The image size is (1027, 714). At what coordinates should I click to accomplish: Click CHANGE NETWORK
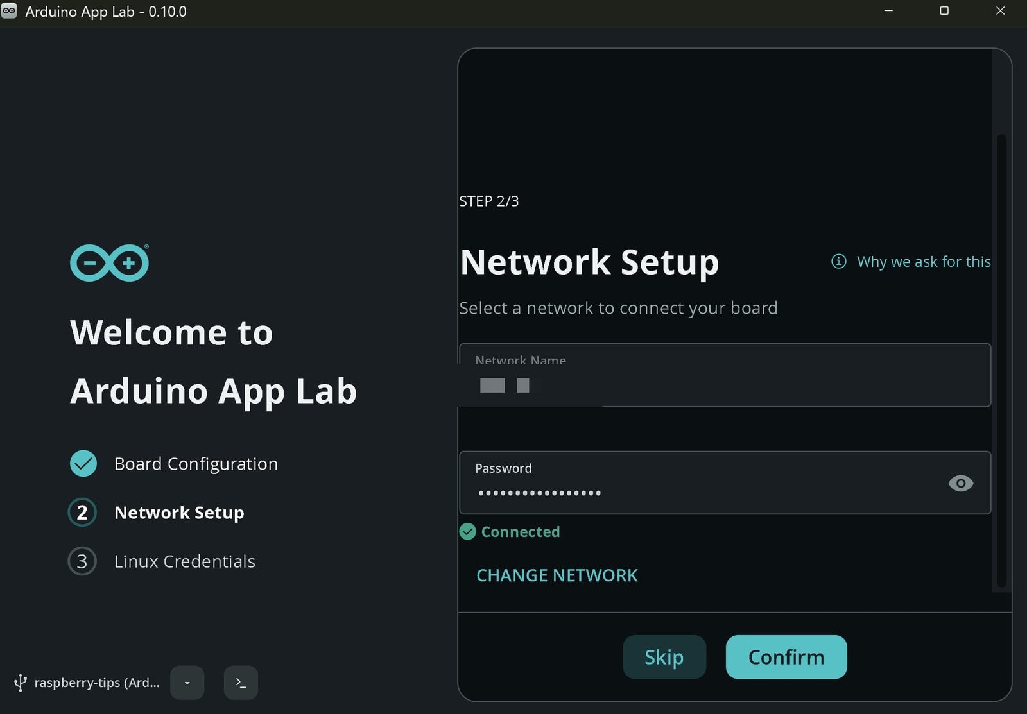(x=557, y=575)
